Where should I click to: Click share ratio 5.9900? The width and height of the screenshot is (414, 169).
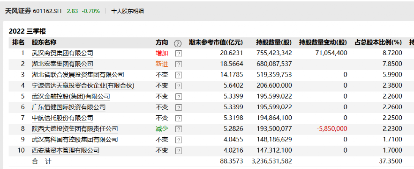(392, 75)
